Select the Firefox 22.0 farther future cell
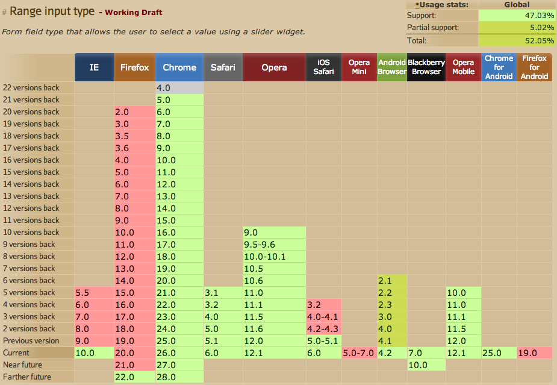Image resolution: width=557 pixels, height=385 pixels. point(134,377)
